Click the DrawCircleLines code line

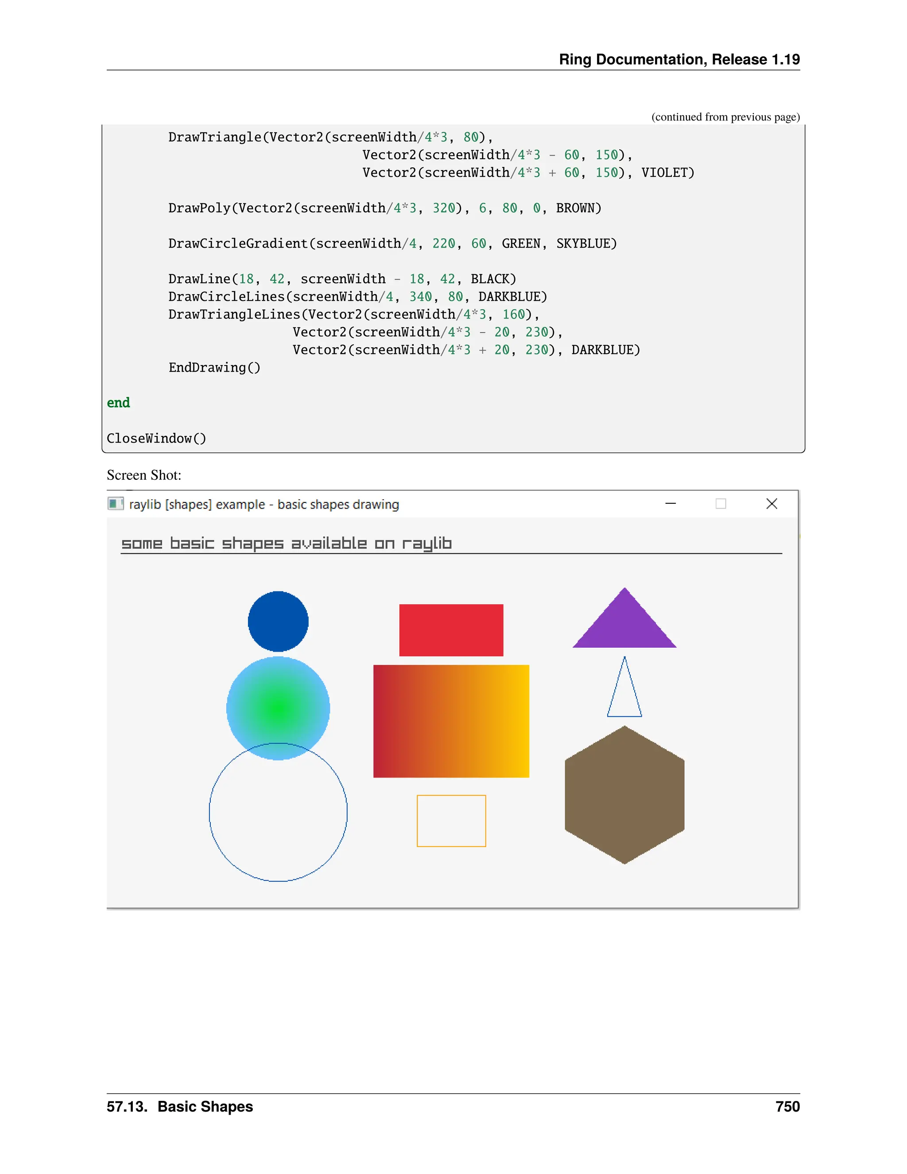(x=358, y=297)
